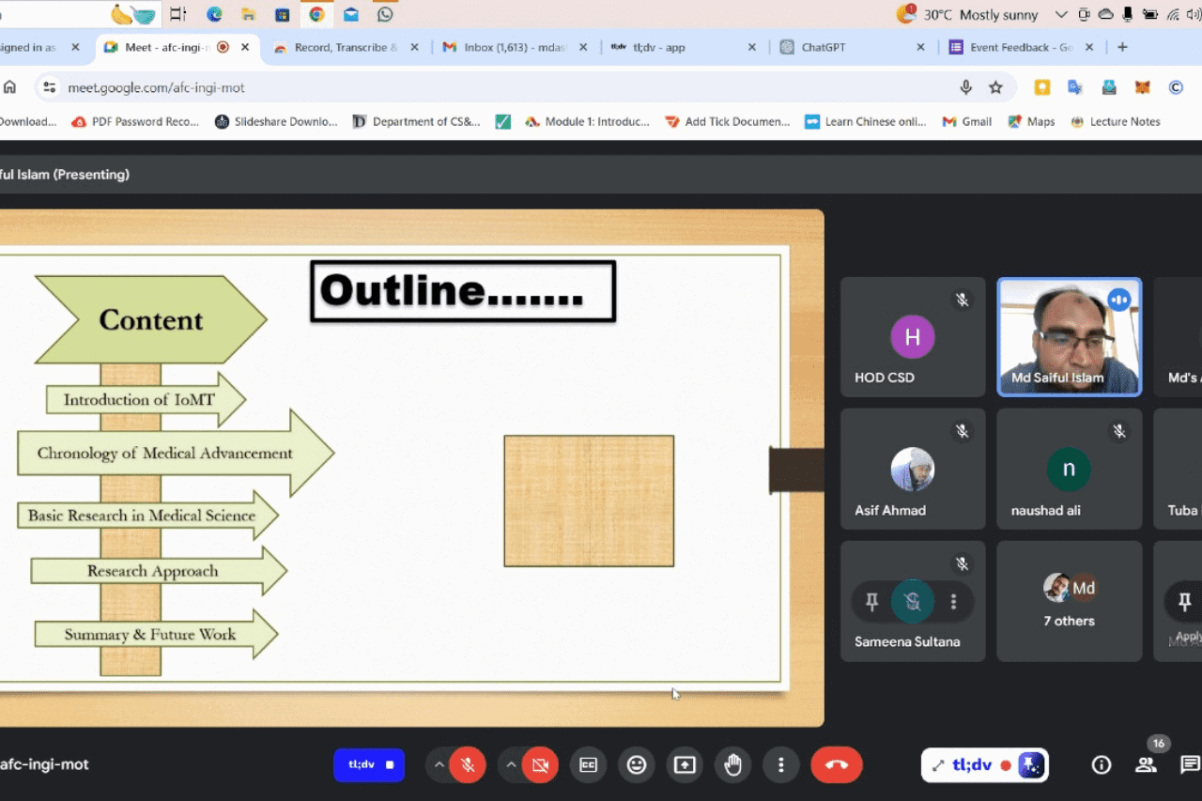1202x801 pixels.
Task: Unmute the microphone in the call
Action: click(x=468, y=765)
